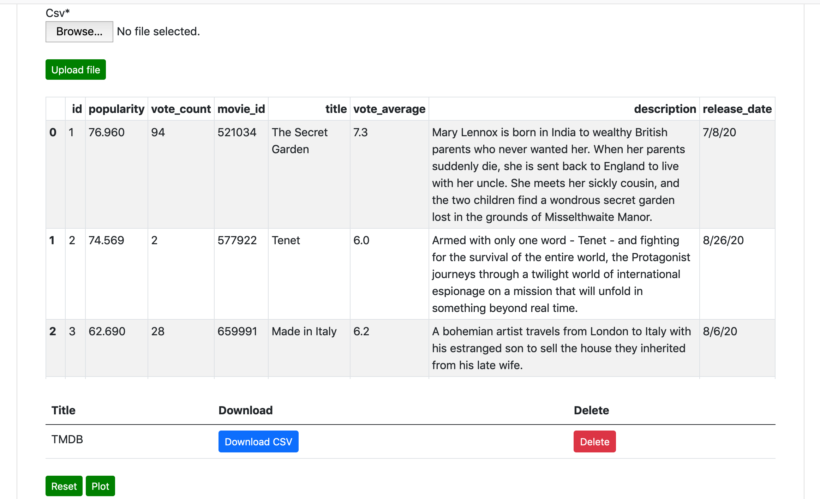Click The Secret Garden title cell

(299, 141)
